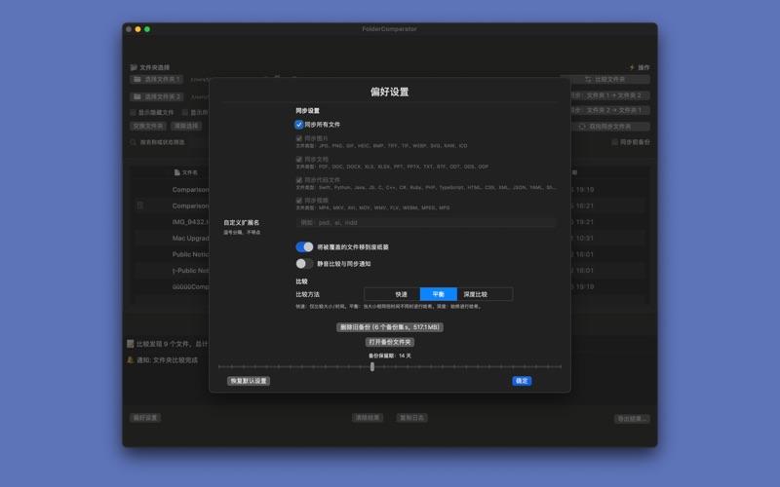The width and height of the screenshot is (780, 487).
Task: Click the sync 文件夹 2 → 文件夹 1 button
Action: click(x=610, y=110)
